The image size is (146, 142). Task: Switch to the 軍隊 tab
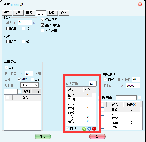tap(30, 13)
